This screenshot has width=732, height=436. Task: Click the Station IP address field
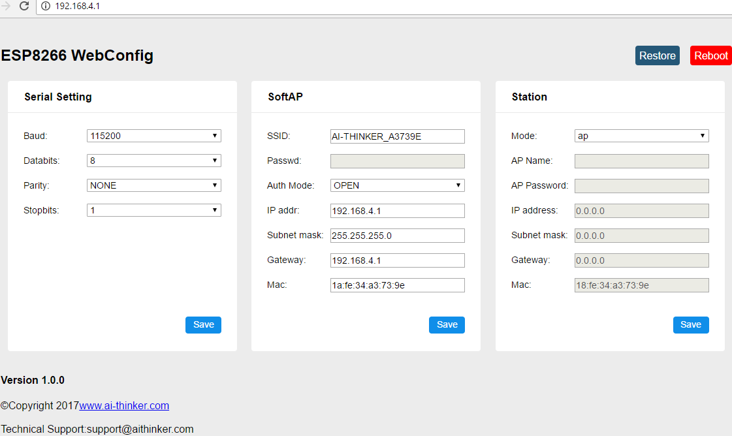point(642,211)
